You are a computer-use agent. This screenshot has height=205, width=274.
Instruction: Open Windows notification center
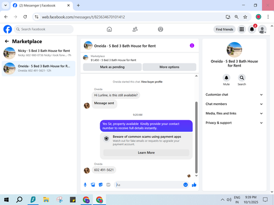[x=265, y=200]
